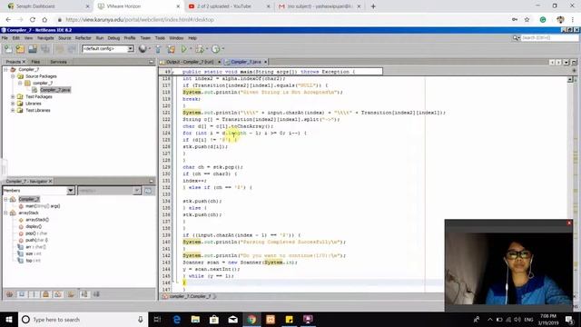581x327 pixels.
Task: Click the green Run Project icon
Action: [x=183, y=48]
